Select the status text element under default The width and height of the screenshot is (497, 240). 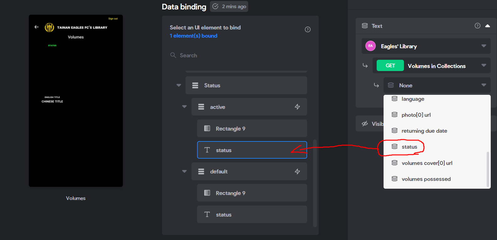coord(252,214)
